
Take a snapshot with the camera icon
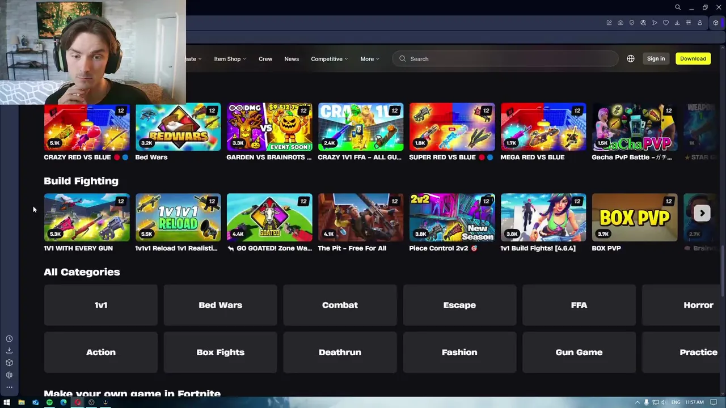pyautogui.click(x=621, y=23)
